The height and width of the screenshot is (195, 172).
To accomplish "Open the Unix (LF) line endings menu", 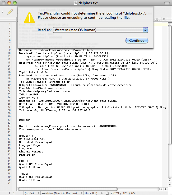I will (92, 193).
